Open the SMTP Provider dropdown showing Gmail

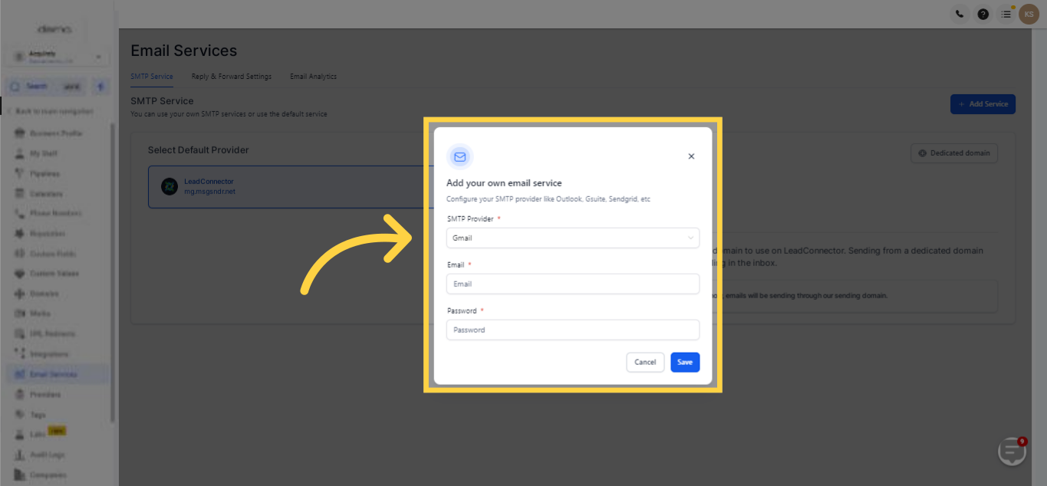[x=573, y=238]
